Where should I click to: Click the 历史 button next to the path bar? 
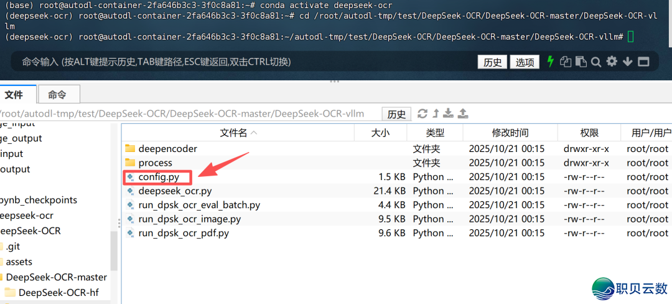click(396, 114)
